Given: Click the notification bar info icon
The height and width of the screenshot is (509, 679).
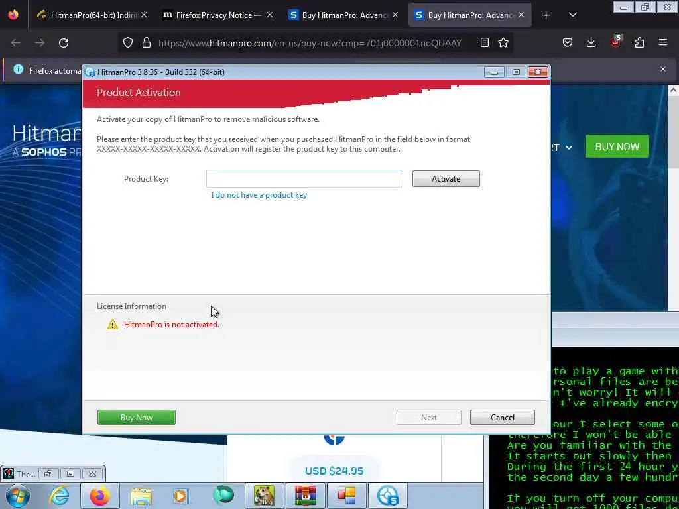Looking at the screenshot, I should tap(18, 69).
